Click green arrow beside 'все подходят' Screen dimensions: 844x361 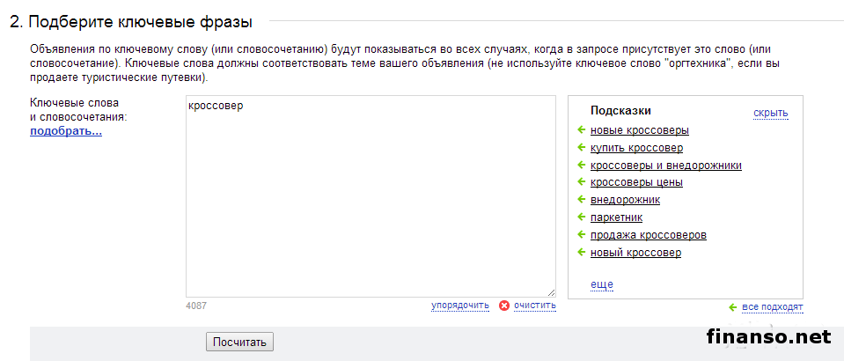point(732,307)
